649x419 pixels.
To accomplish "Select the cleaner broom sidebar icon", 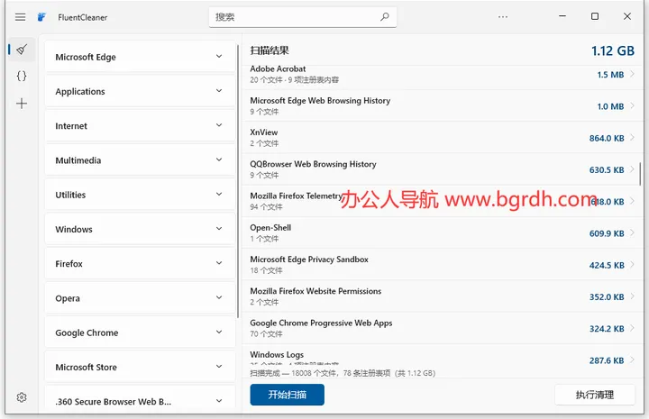I will point(22,50).
